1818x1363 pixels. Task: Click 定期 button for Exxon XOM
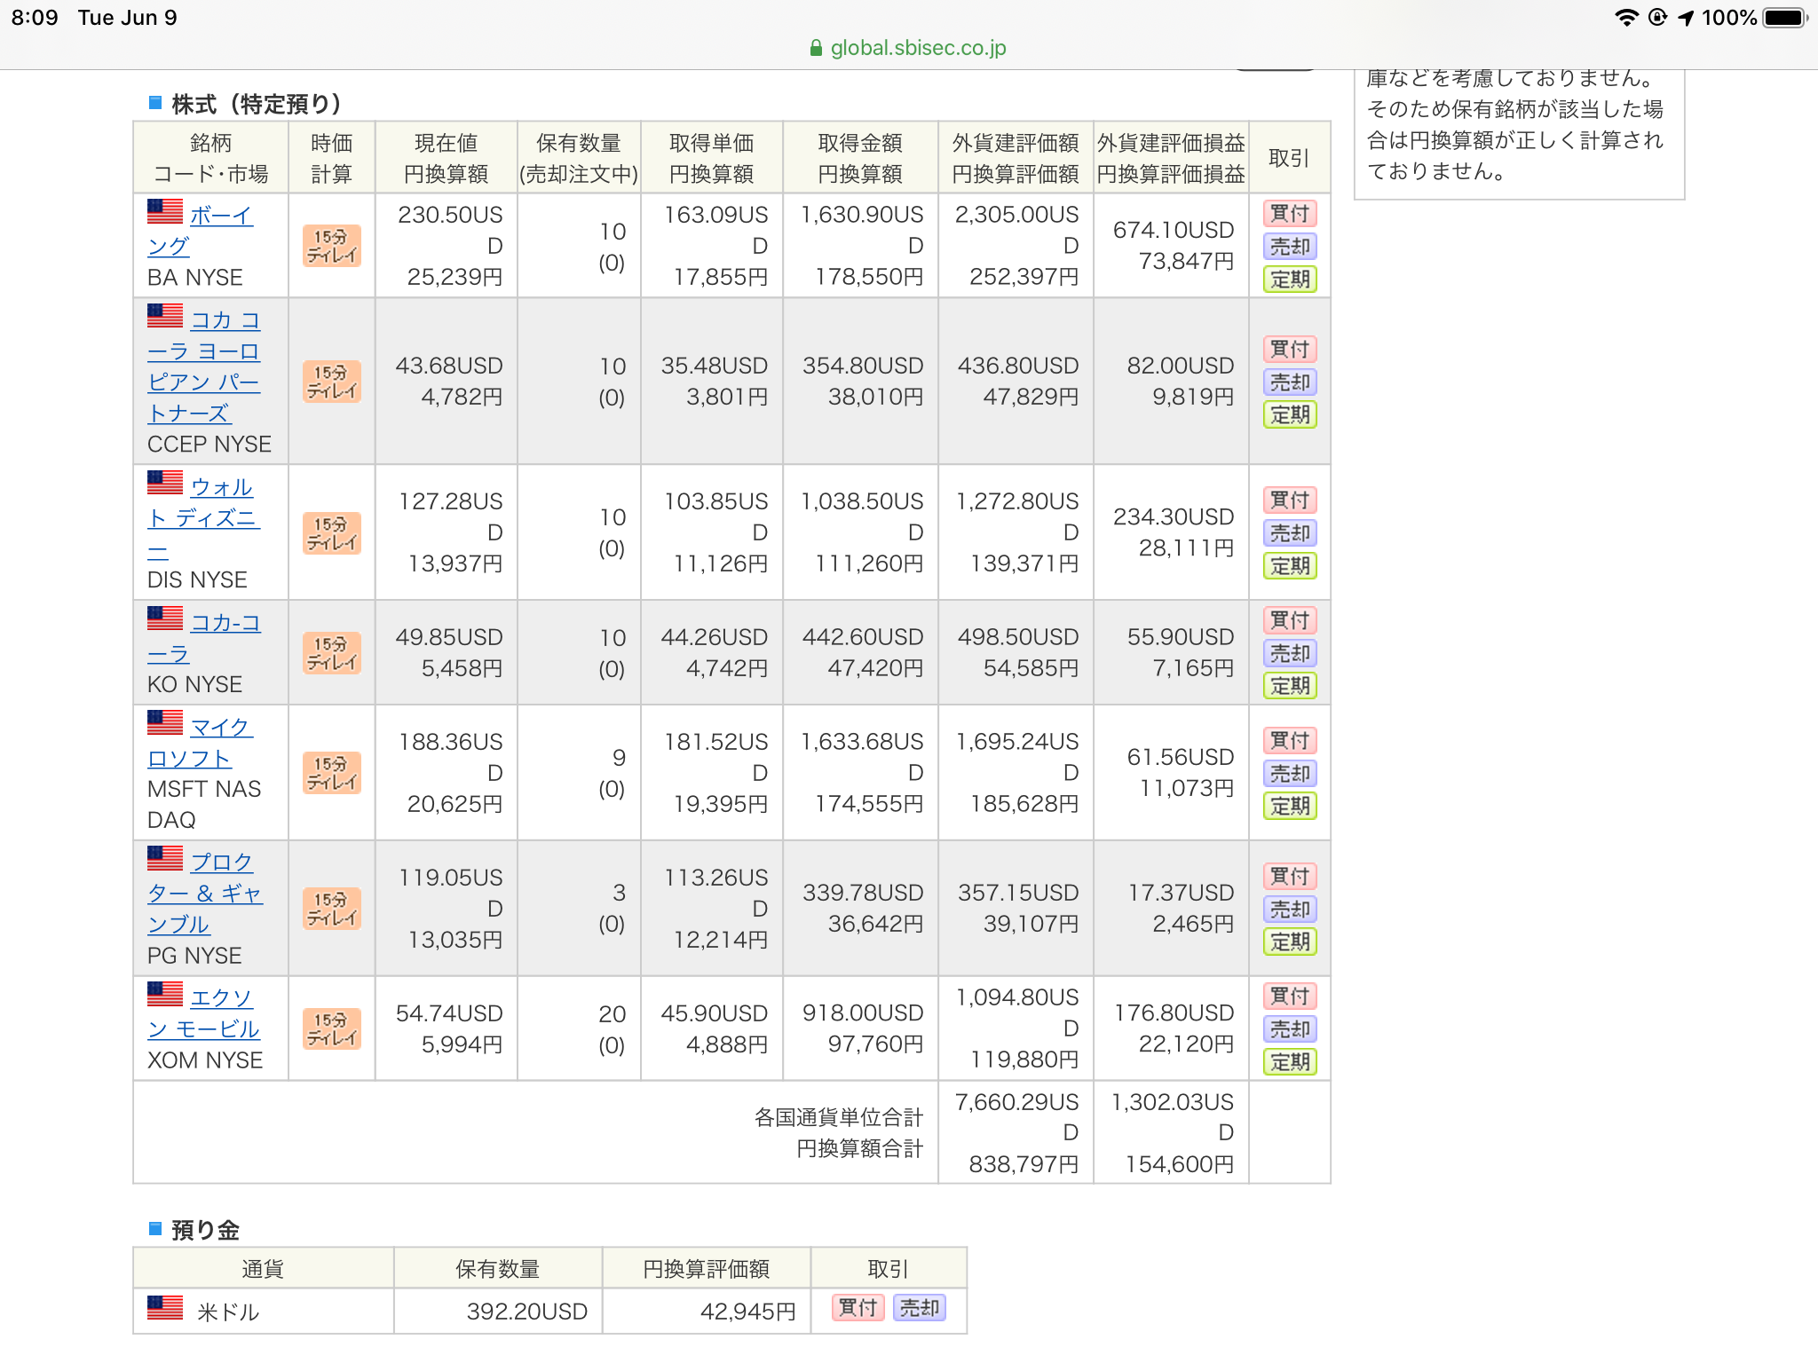tap(1290, 1062)
